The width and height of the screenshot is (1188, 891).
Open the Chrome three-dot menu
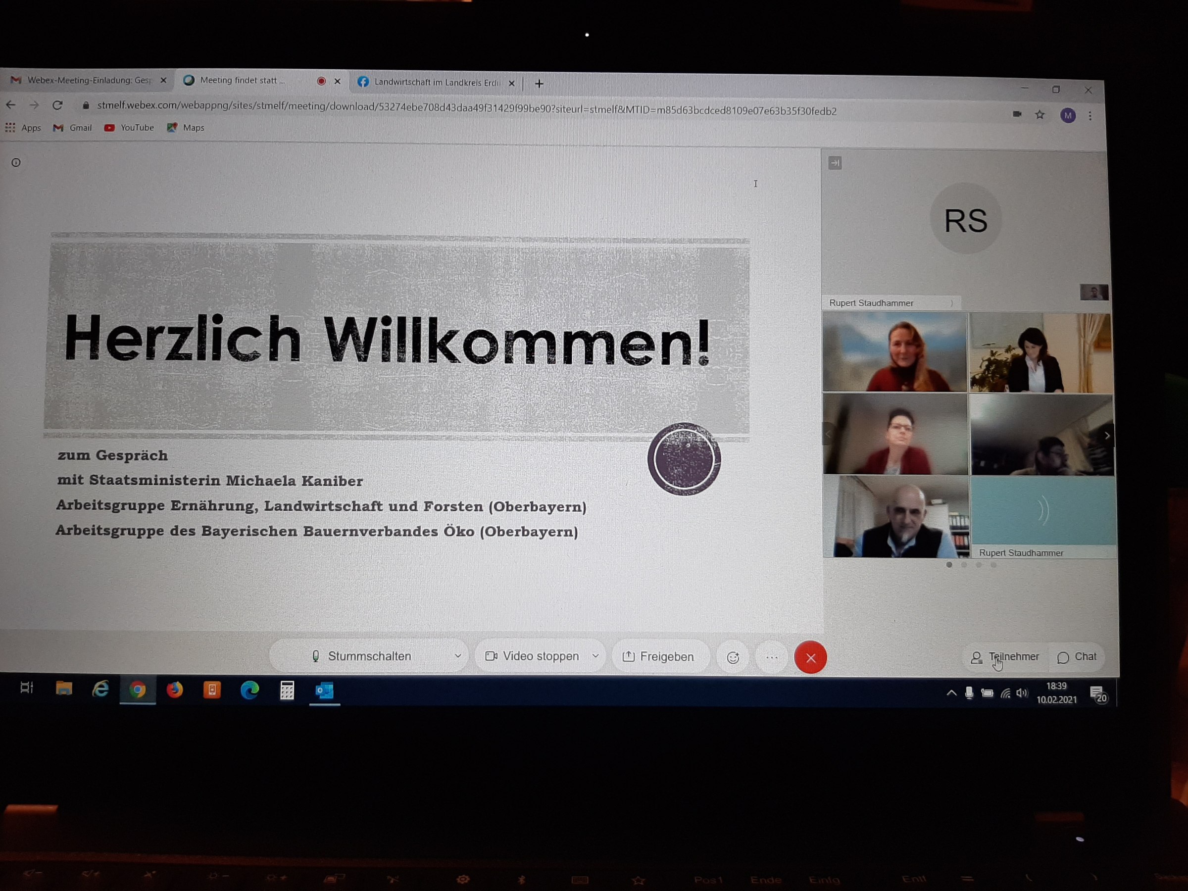(1090, 115)
